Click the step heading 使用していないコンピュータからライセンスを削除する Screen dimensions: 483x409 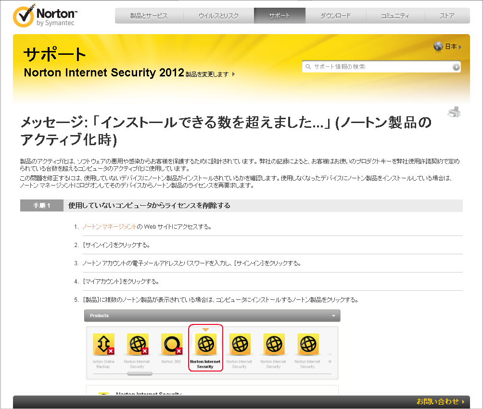(150, 206)
